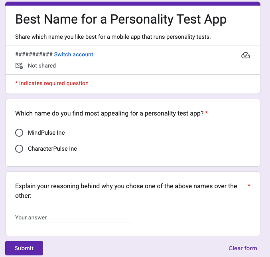Click the Clear form link
The image size is (270, 257).
tap(242, 248)
